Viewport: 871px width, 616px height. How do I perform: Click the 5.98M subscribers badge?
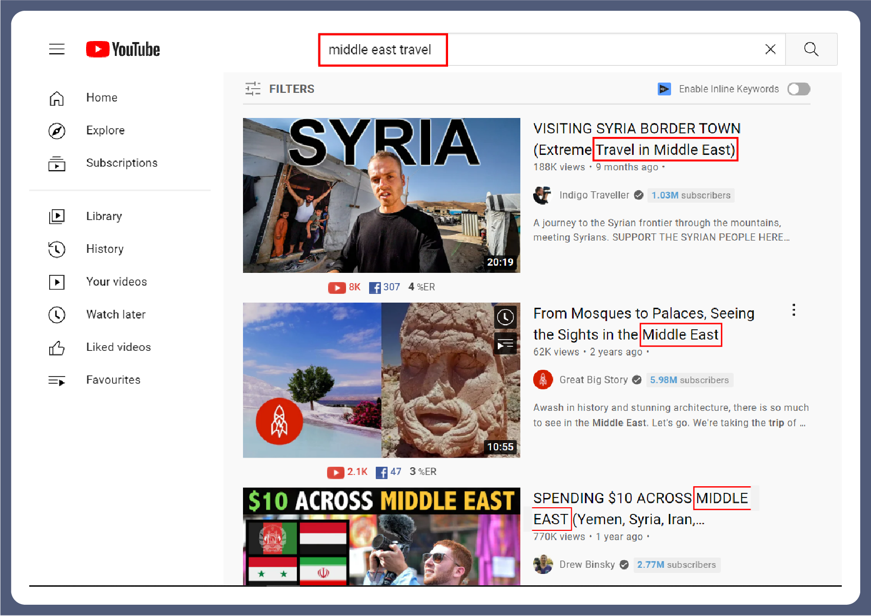point(690,380)
